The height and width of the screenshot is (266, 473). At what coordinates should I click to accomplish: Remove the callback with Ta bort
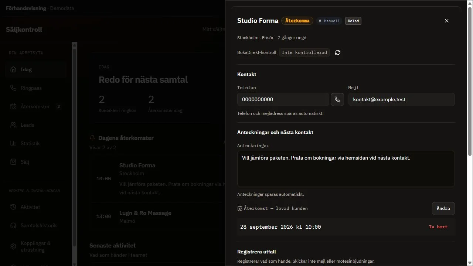tap(438, 227)
